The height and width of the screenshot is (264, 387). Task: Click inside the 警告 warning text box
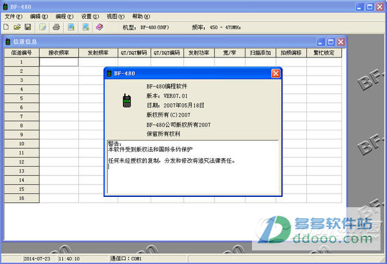(193, 167)
